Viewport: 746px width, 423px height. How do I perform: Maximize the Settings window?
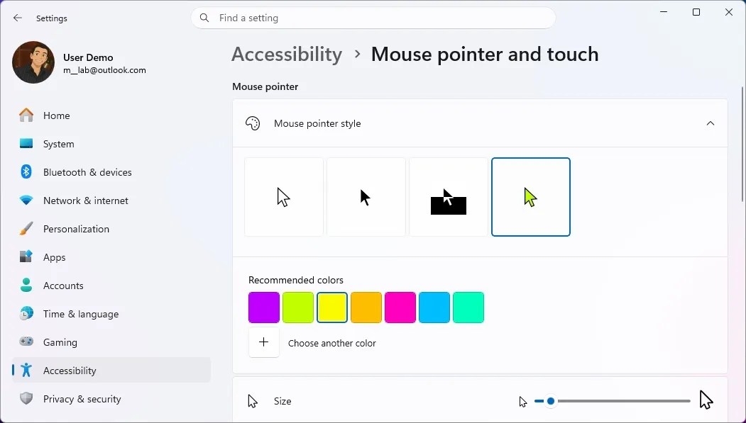coord(696,12)
